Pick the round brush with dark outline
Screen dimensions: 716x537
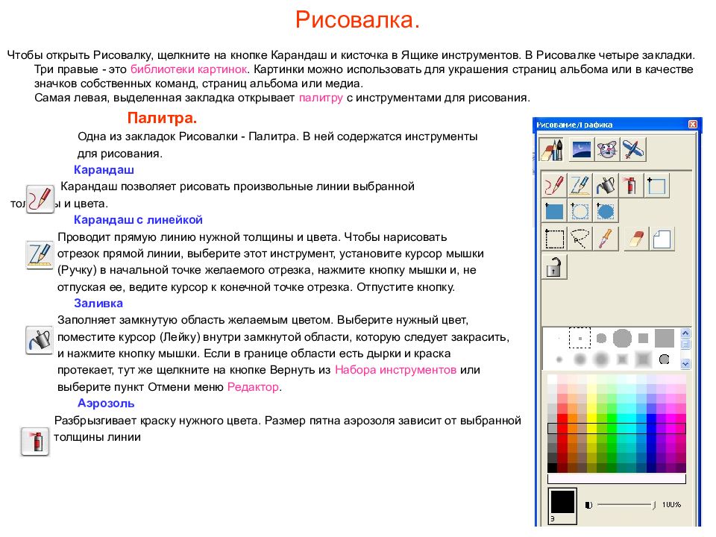[665, 359]
